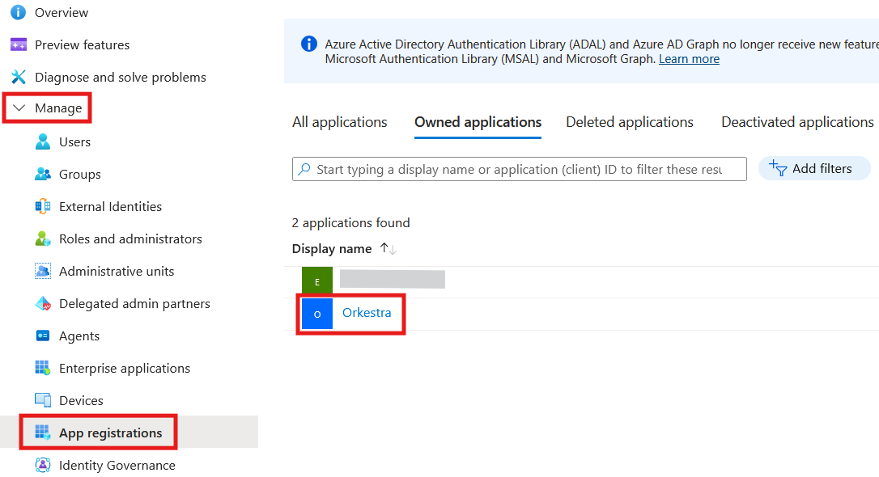
Task: Select App registrations menu item
Action: [x=110, y=433]
